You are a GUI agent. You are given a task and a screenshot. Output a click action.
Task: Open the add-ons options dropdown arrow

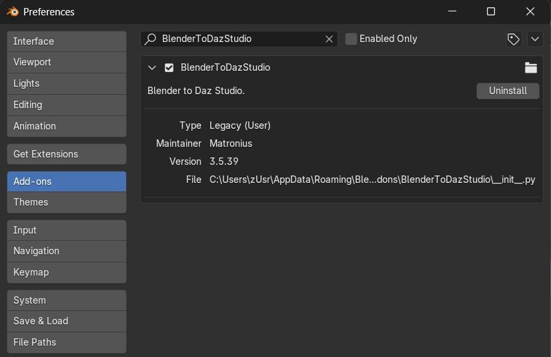coord(535,39)
